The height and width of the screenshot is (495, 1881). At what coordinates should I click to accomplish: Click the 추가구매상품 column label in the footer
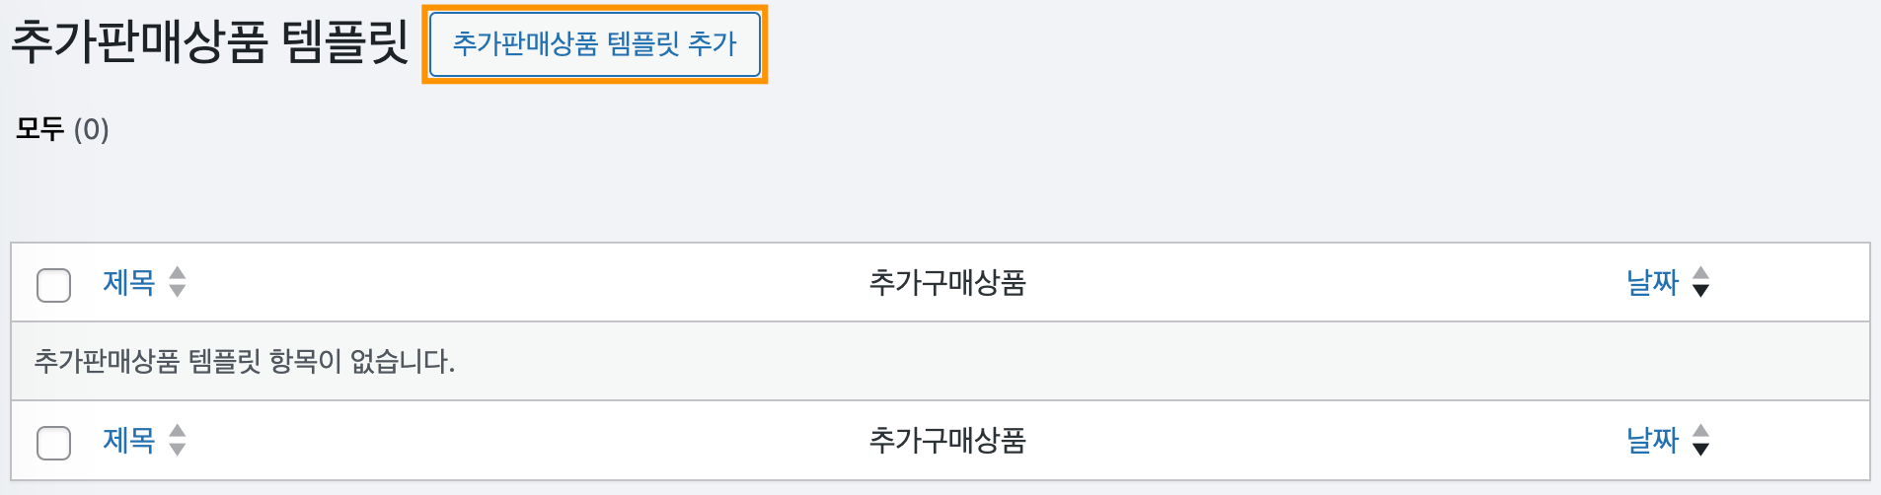tap(947, 440)
